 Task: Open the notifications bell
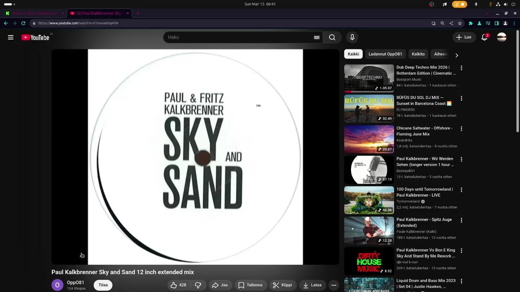point(484,37)
